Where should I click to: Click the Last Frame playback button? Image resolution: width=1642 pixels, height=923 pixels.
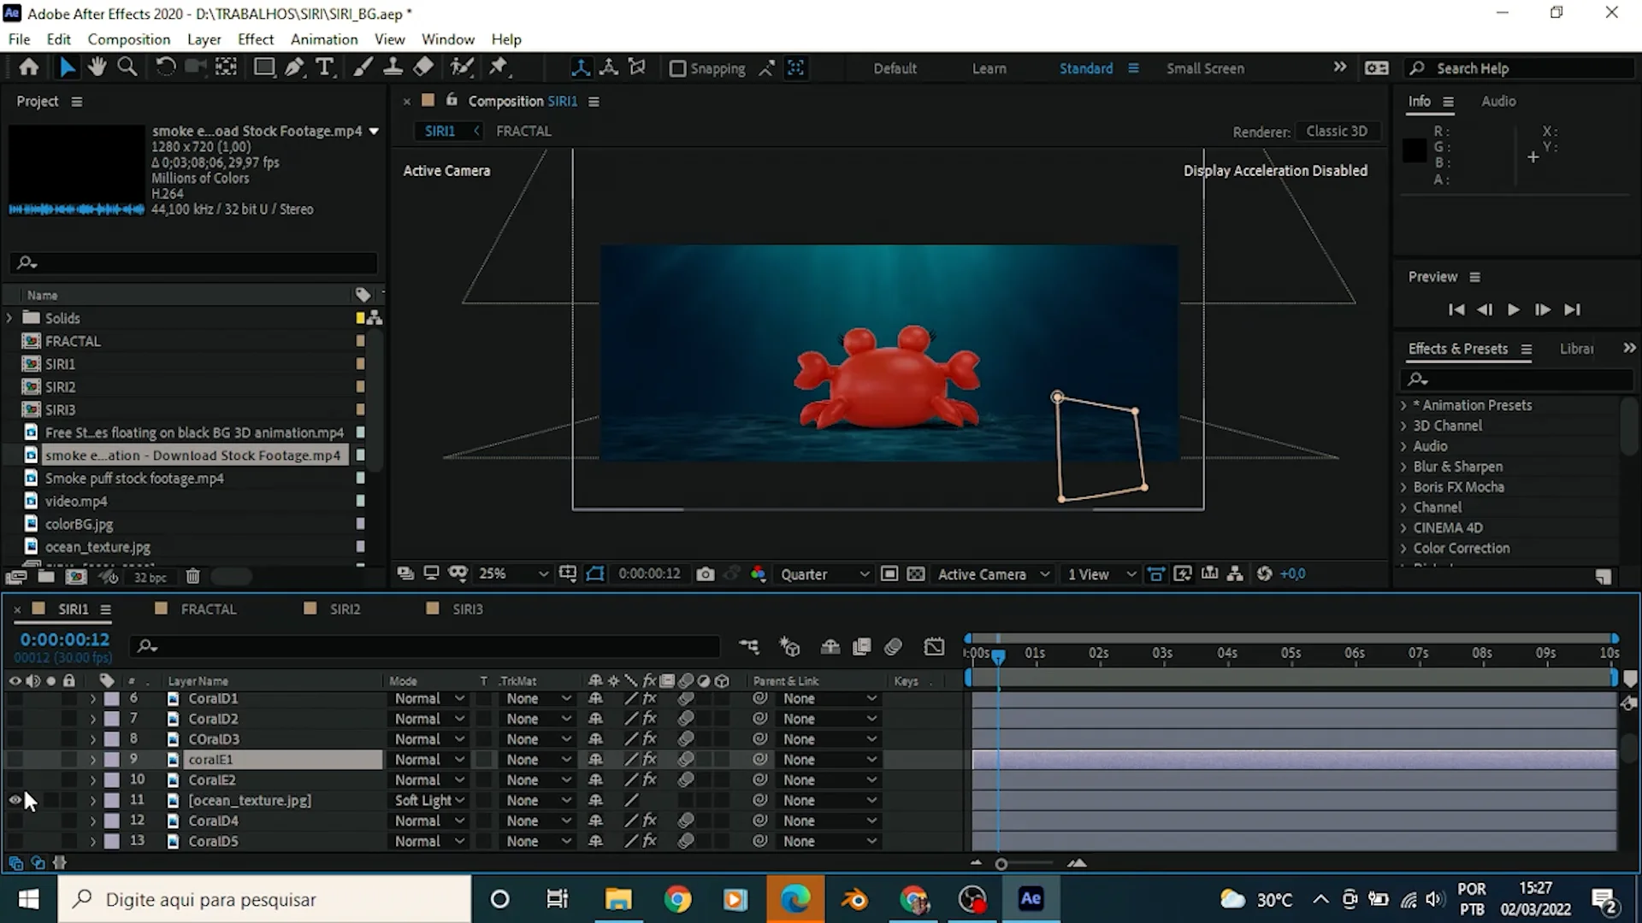pyautogui.click(x=1573, y=309)
